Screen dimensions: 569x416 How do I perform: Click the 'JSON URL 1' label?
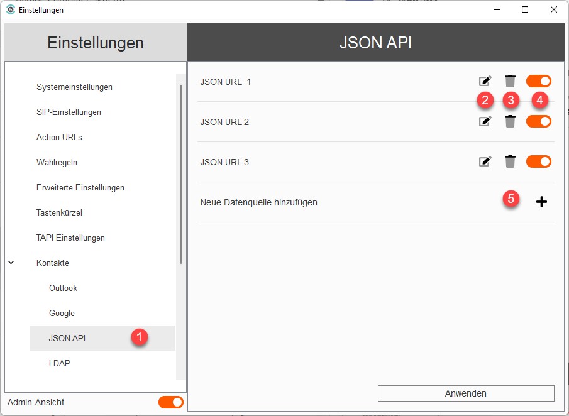coord(225,82)
